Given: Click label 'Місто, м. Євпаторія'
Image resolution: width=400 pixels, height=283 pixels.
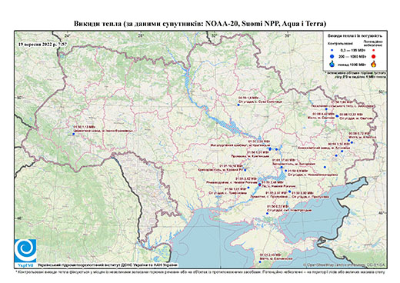Looking at the screenshot, I should coord(276,258).
